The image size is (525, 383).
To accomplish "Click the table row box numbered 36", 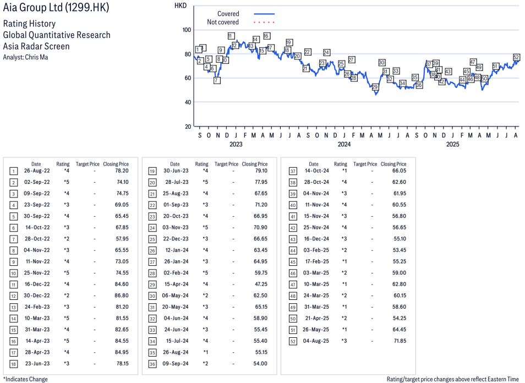I will tap(152, 364).
